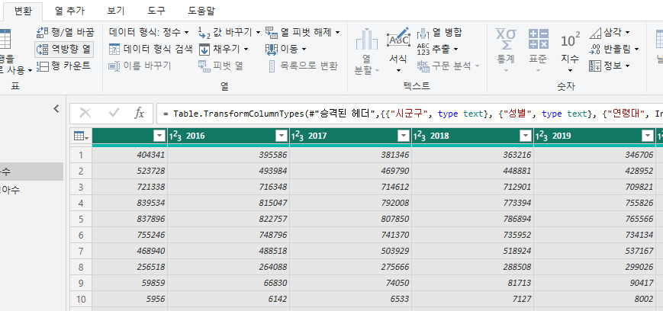This screenshot has width=663, height=311.
Task: Click the 행 카운트 count rows icon
Action: [42, 66]
